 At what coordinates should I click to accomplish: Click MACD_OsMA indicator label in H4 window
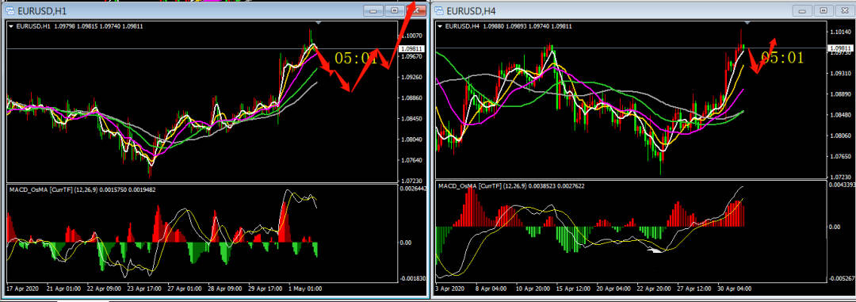pyautogui.click(x=511, y=186)
